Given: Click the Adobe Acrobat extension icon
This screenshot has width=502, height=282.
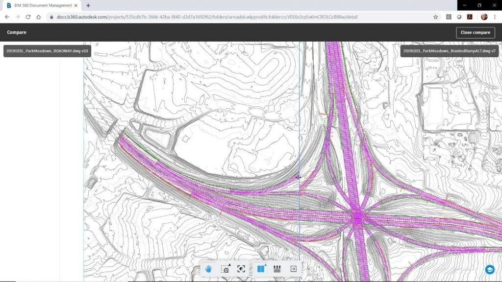Looking at the screenshot, I should click(469, 17).
